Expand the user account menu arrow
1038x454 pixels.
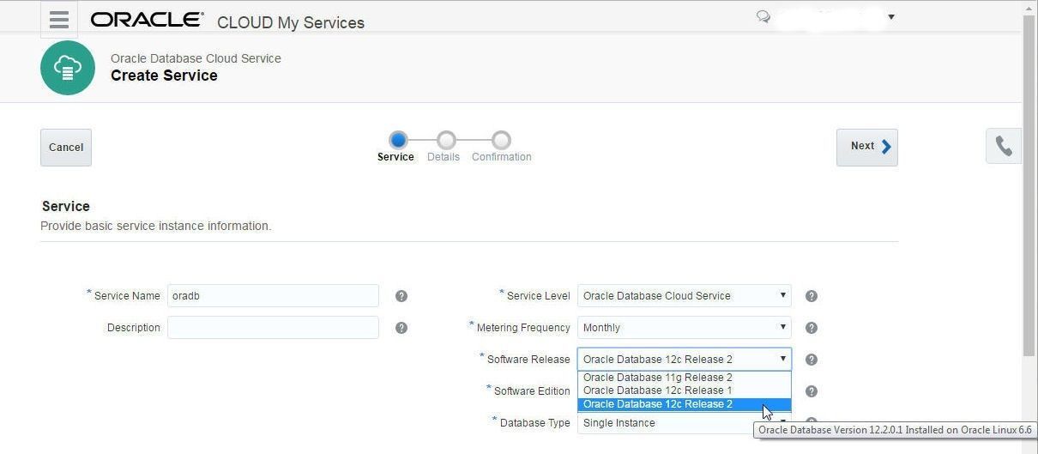pyautogui.click(x=890, y=17)
